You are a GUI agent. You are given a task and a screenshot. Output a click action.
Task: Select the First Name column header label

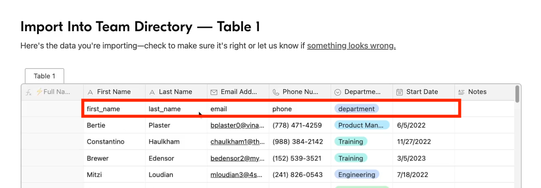[114, 92]
